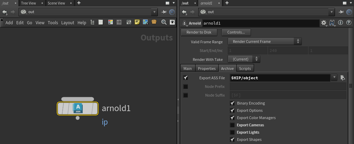Select the arnold1 node in network view

(x=78, y=109)
